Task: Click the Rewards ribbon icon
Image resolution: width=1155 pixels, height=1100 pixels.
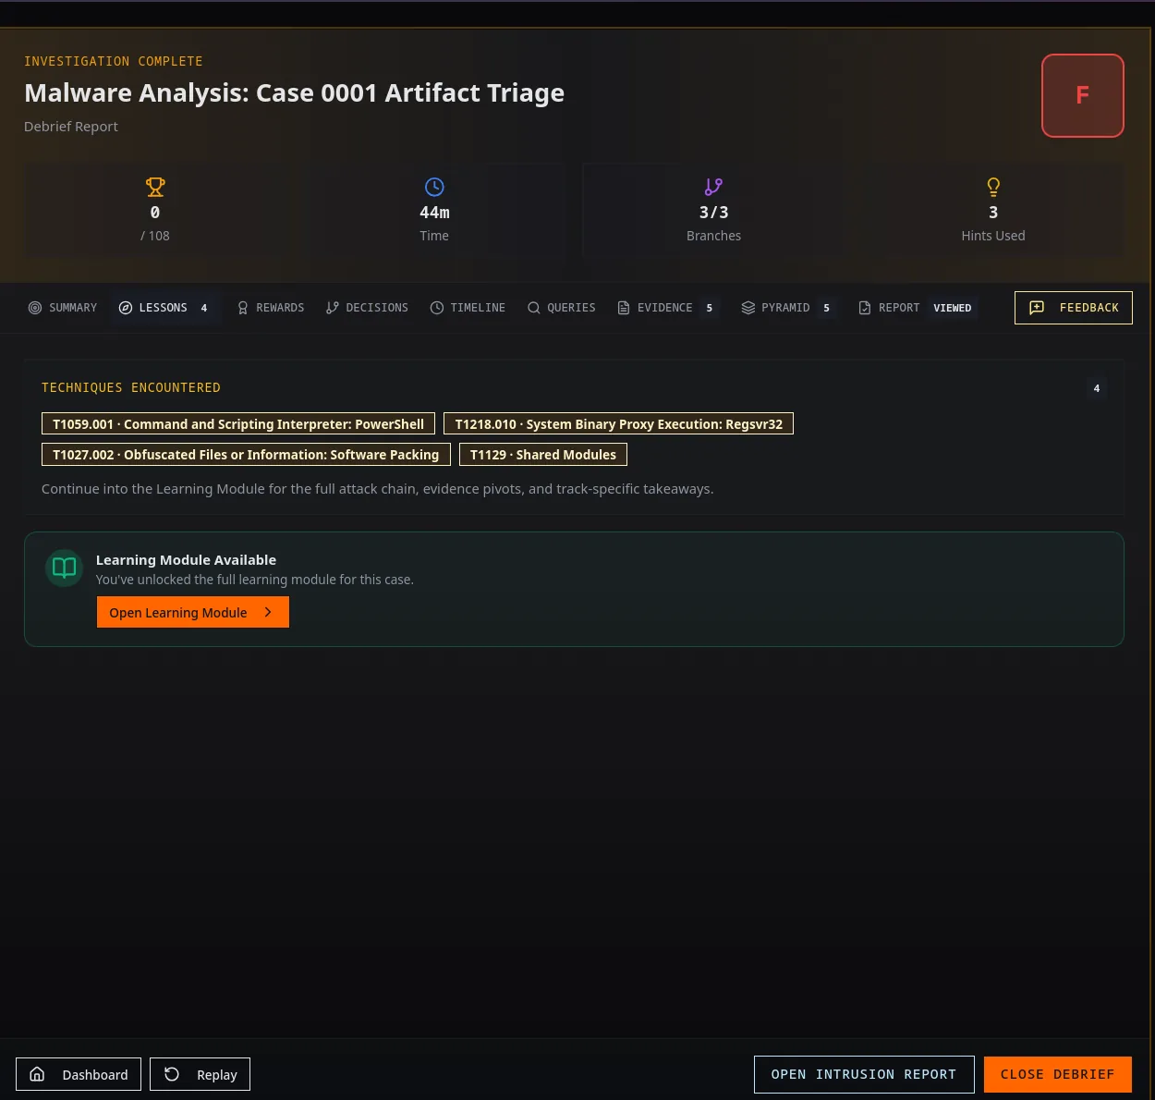Action: pyautogui.click(x=243, y=308)
